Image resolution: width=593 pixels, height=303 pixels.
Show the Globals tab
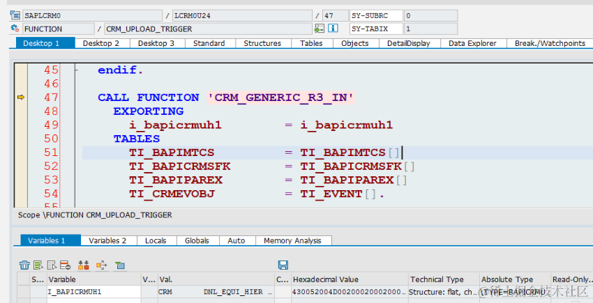click(x=197, y=240)
